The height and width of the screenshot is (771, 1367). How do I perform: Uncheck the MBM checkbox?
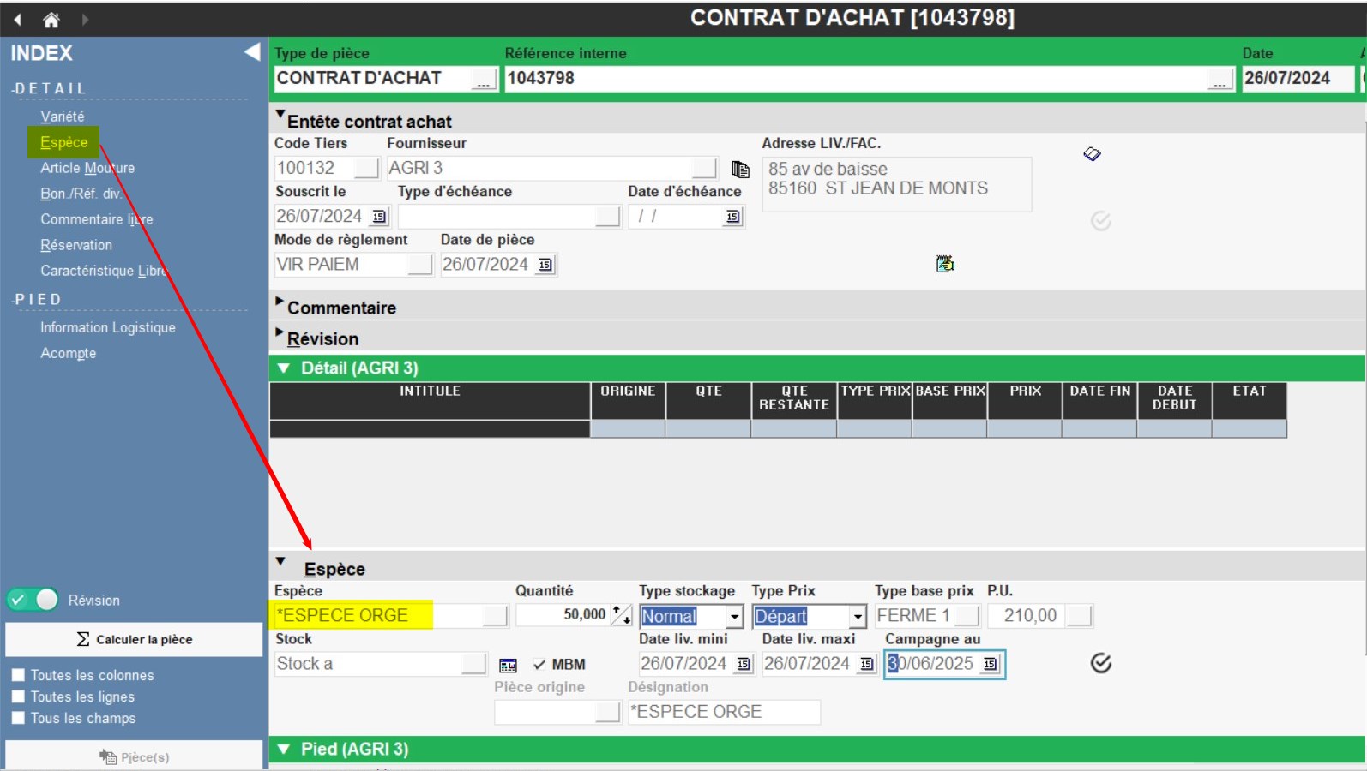[539, 665]
